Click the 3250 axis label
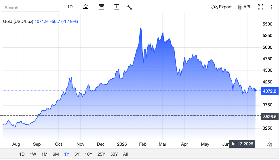 (x=267, y=128)
